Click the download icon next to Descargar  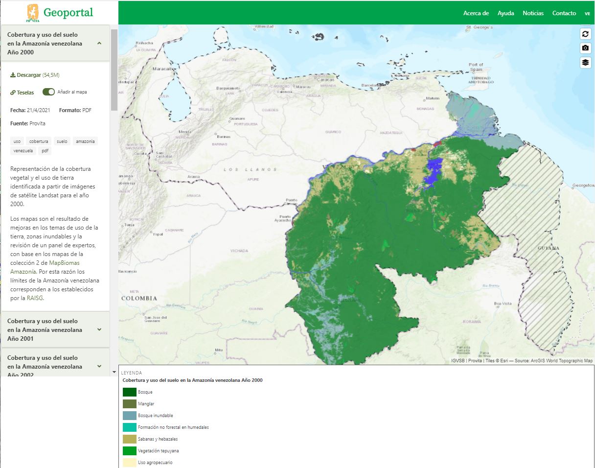click(x=13, y=75)
